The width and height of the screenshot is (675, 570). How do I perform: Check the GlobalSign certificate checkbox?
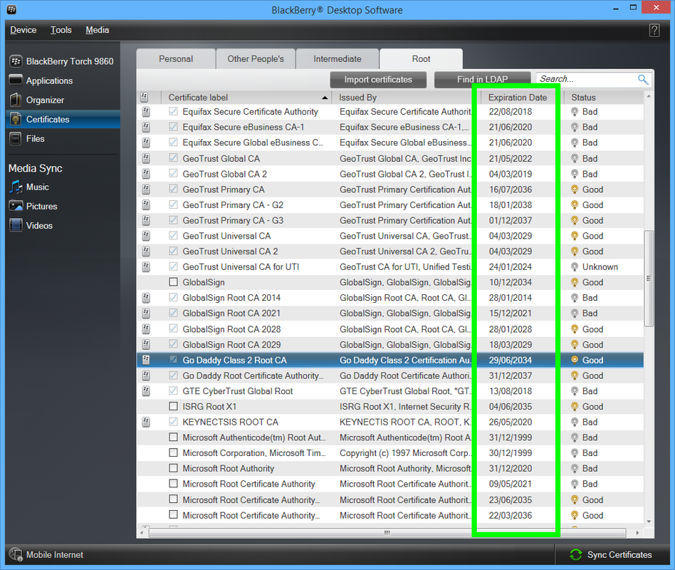173,282
